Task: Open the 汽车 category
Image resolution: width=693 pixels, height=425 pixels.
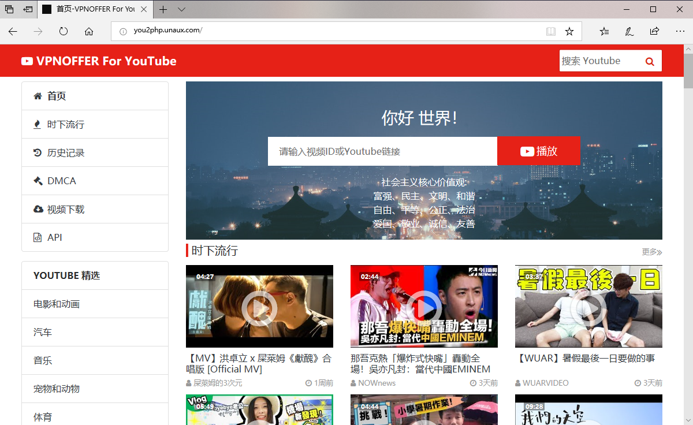Action: click(95, 332)
